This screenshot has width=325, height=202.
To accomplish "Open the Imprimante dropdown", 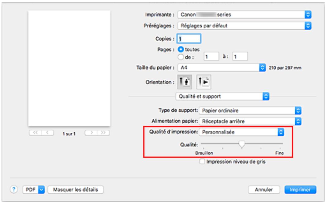I will click(x=245, y=14).
